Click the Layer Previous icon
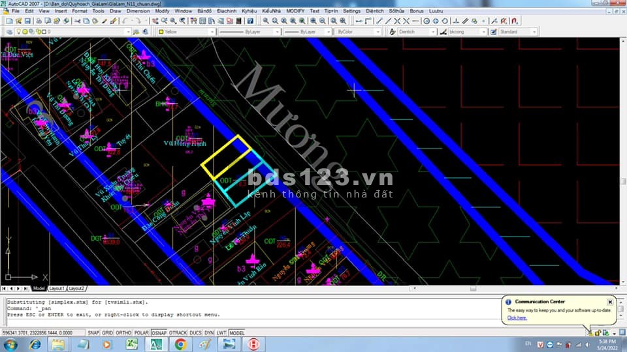This screenshot has height=352, width=627. tap(146, 31)
